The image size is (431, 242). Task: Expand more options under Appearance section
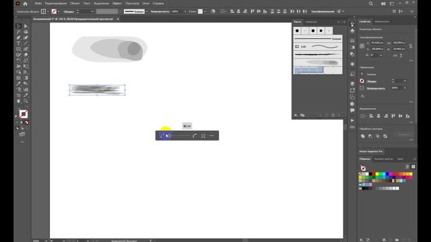411,102
